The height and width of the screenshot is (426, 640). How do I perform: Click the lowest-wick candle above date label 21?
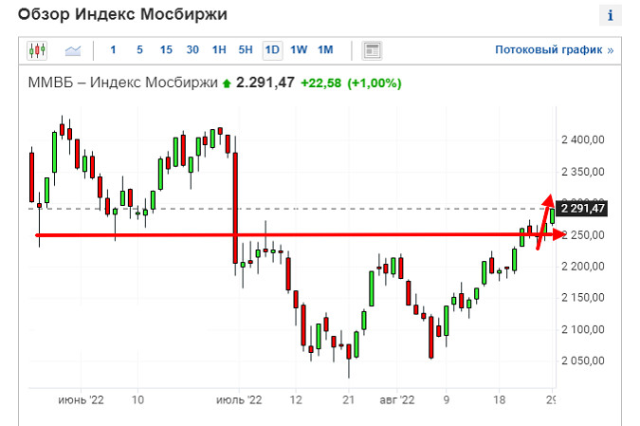click(349, 352)
